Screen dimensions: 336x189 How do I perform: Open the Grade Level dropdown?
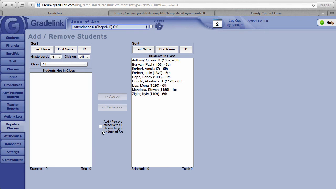point(56,57)
